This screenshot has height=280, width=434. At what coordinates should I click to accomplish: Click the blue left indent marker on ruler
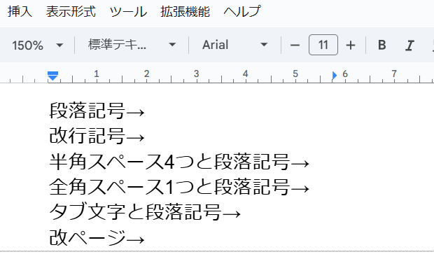coord(52,76)
